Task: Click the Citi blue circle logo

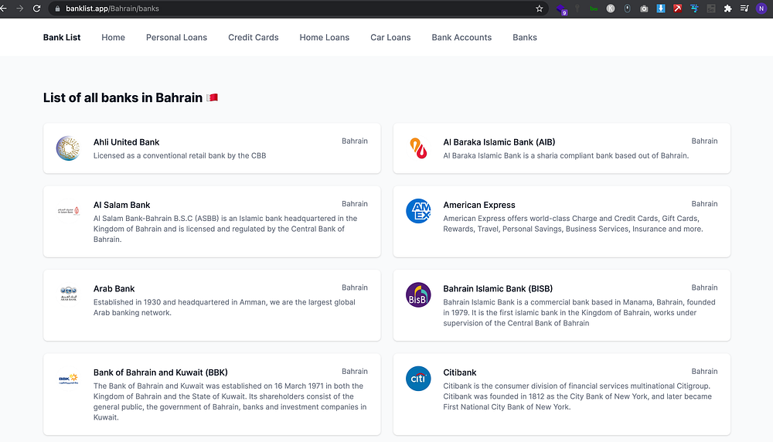Action: (x=418, y=379)
